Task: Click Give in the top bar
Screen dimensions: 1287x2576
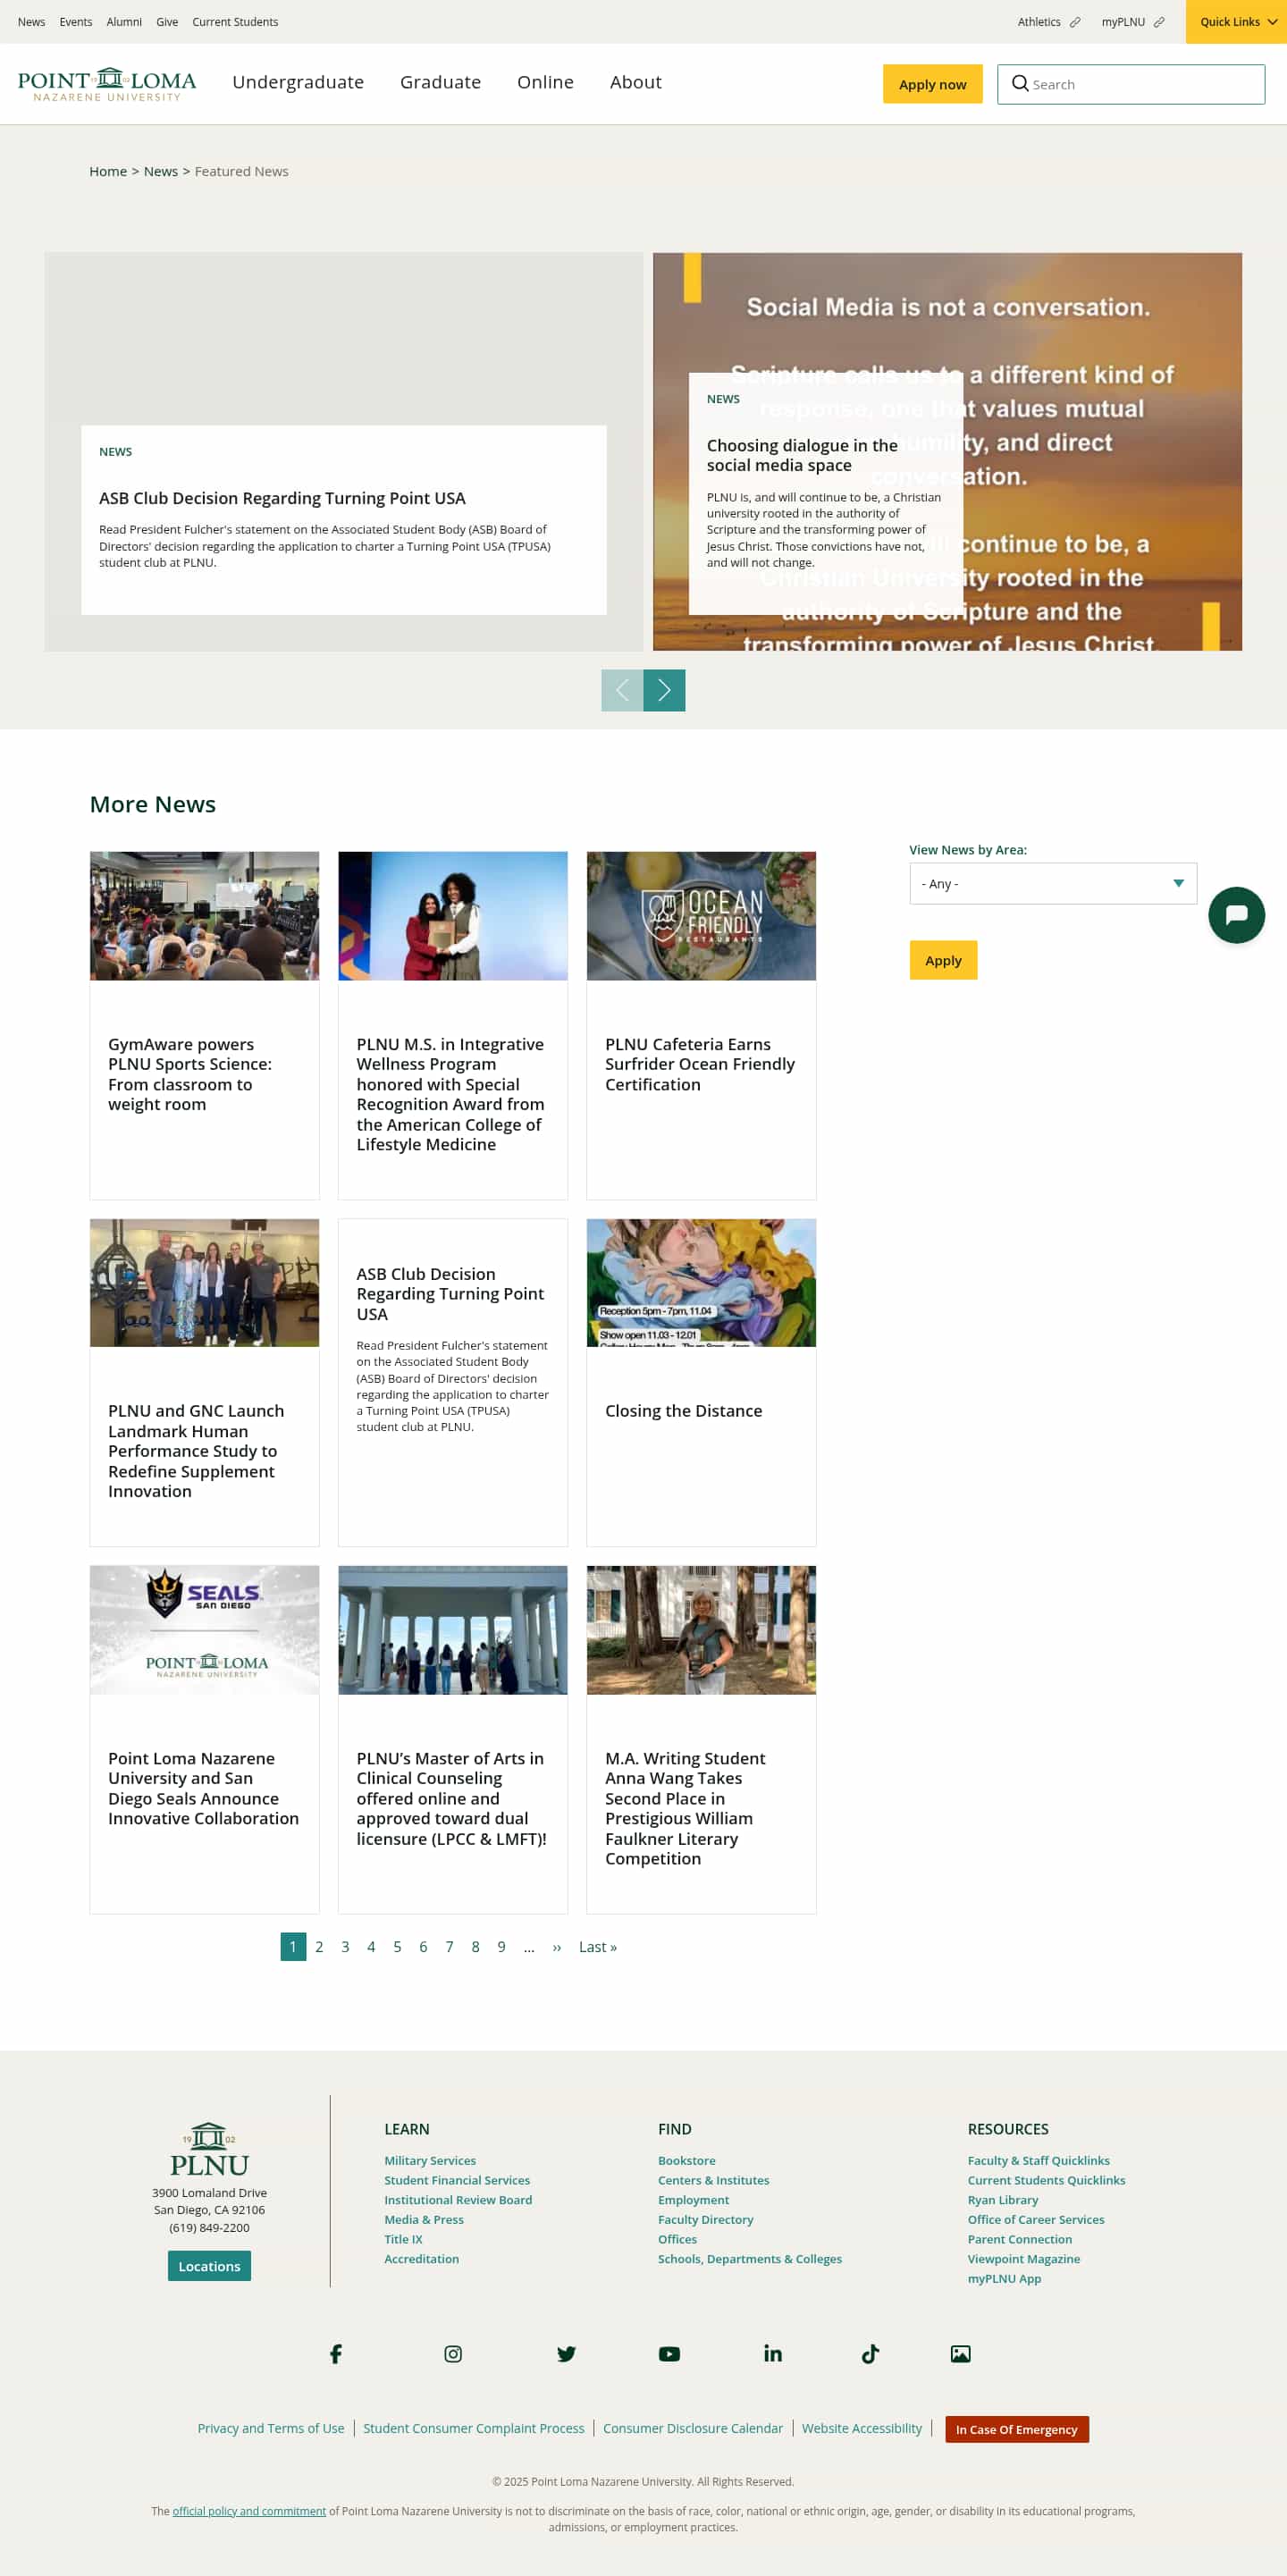Action: 167,22
